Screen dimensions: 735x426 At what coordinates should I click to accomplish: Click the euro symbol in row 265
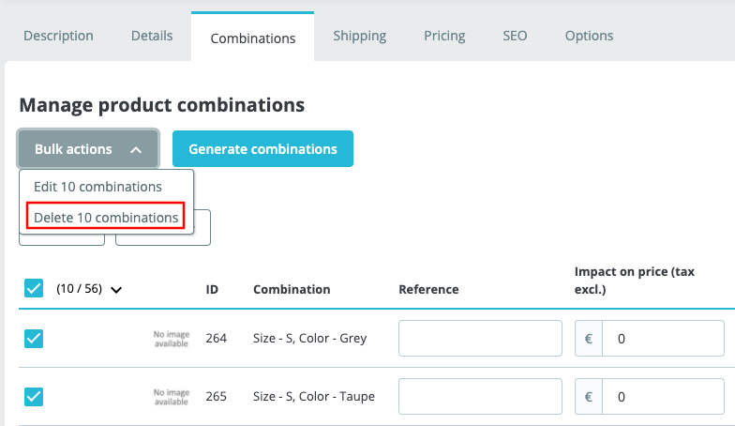tap(589, 397)
